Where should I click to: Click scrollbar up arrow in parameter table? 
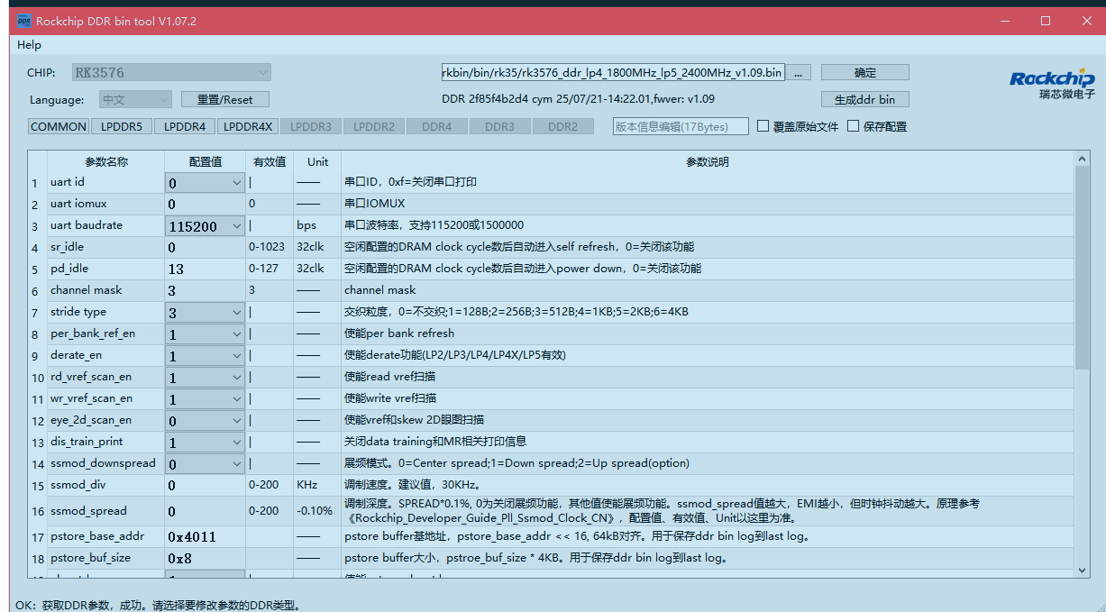point(1083,159)
